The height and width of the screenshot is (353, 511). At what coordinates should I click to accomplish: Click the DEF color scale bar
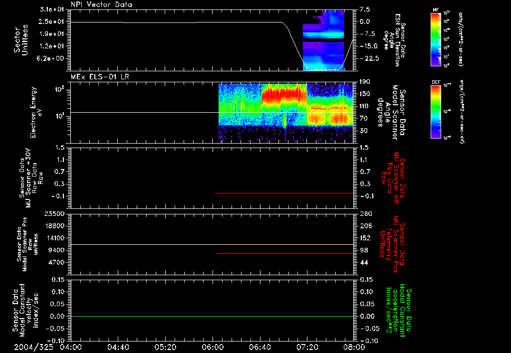[x=436, y=112]
